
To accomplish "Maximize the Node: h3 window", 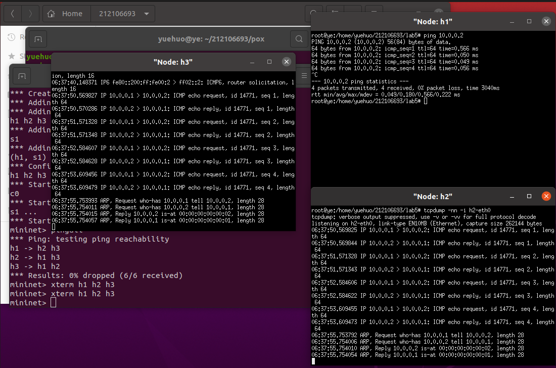I will pyautogui.click(x=269, y=62).
